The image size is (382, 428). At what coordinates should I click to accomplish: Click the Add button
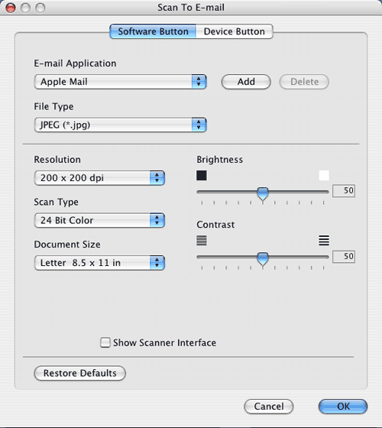tap(246, 82)
